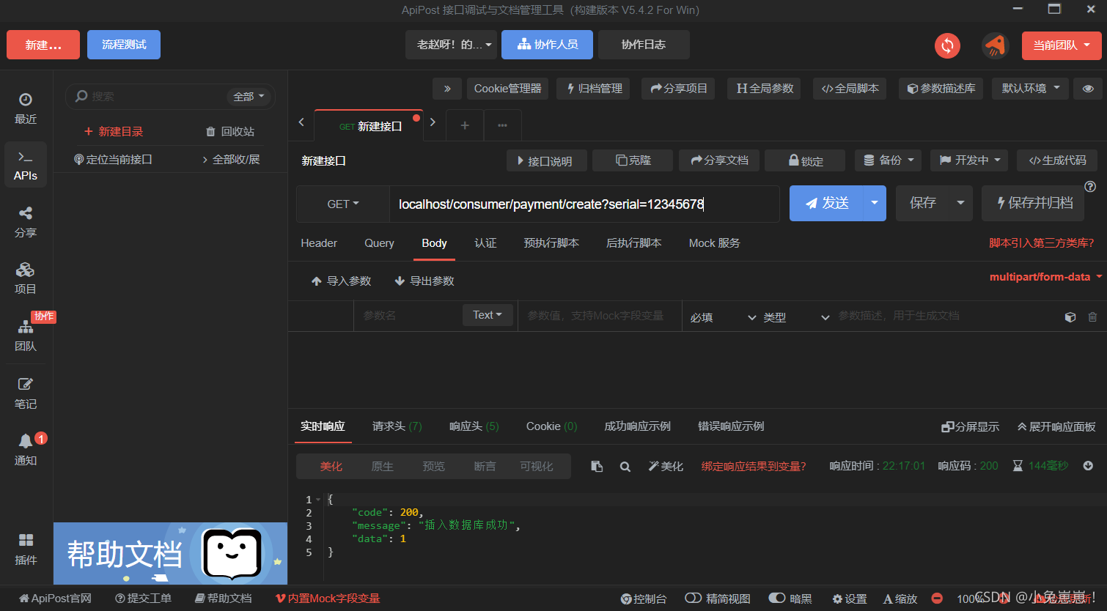Image resolution: width=1107 pixels, height=611 pixels.
Task: Click the 流程测试 flow test button
Action: [124, 45]
